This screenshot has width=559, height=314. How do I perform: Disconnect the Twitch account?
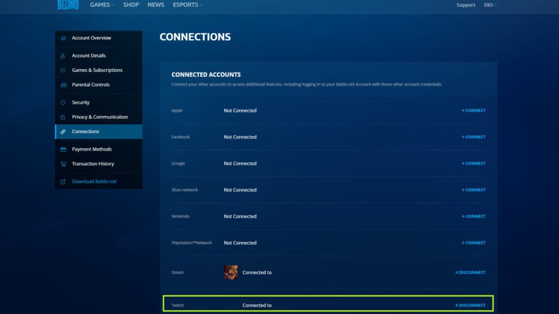(469, 305)
